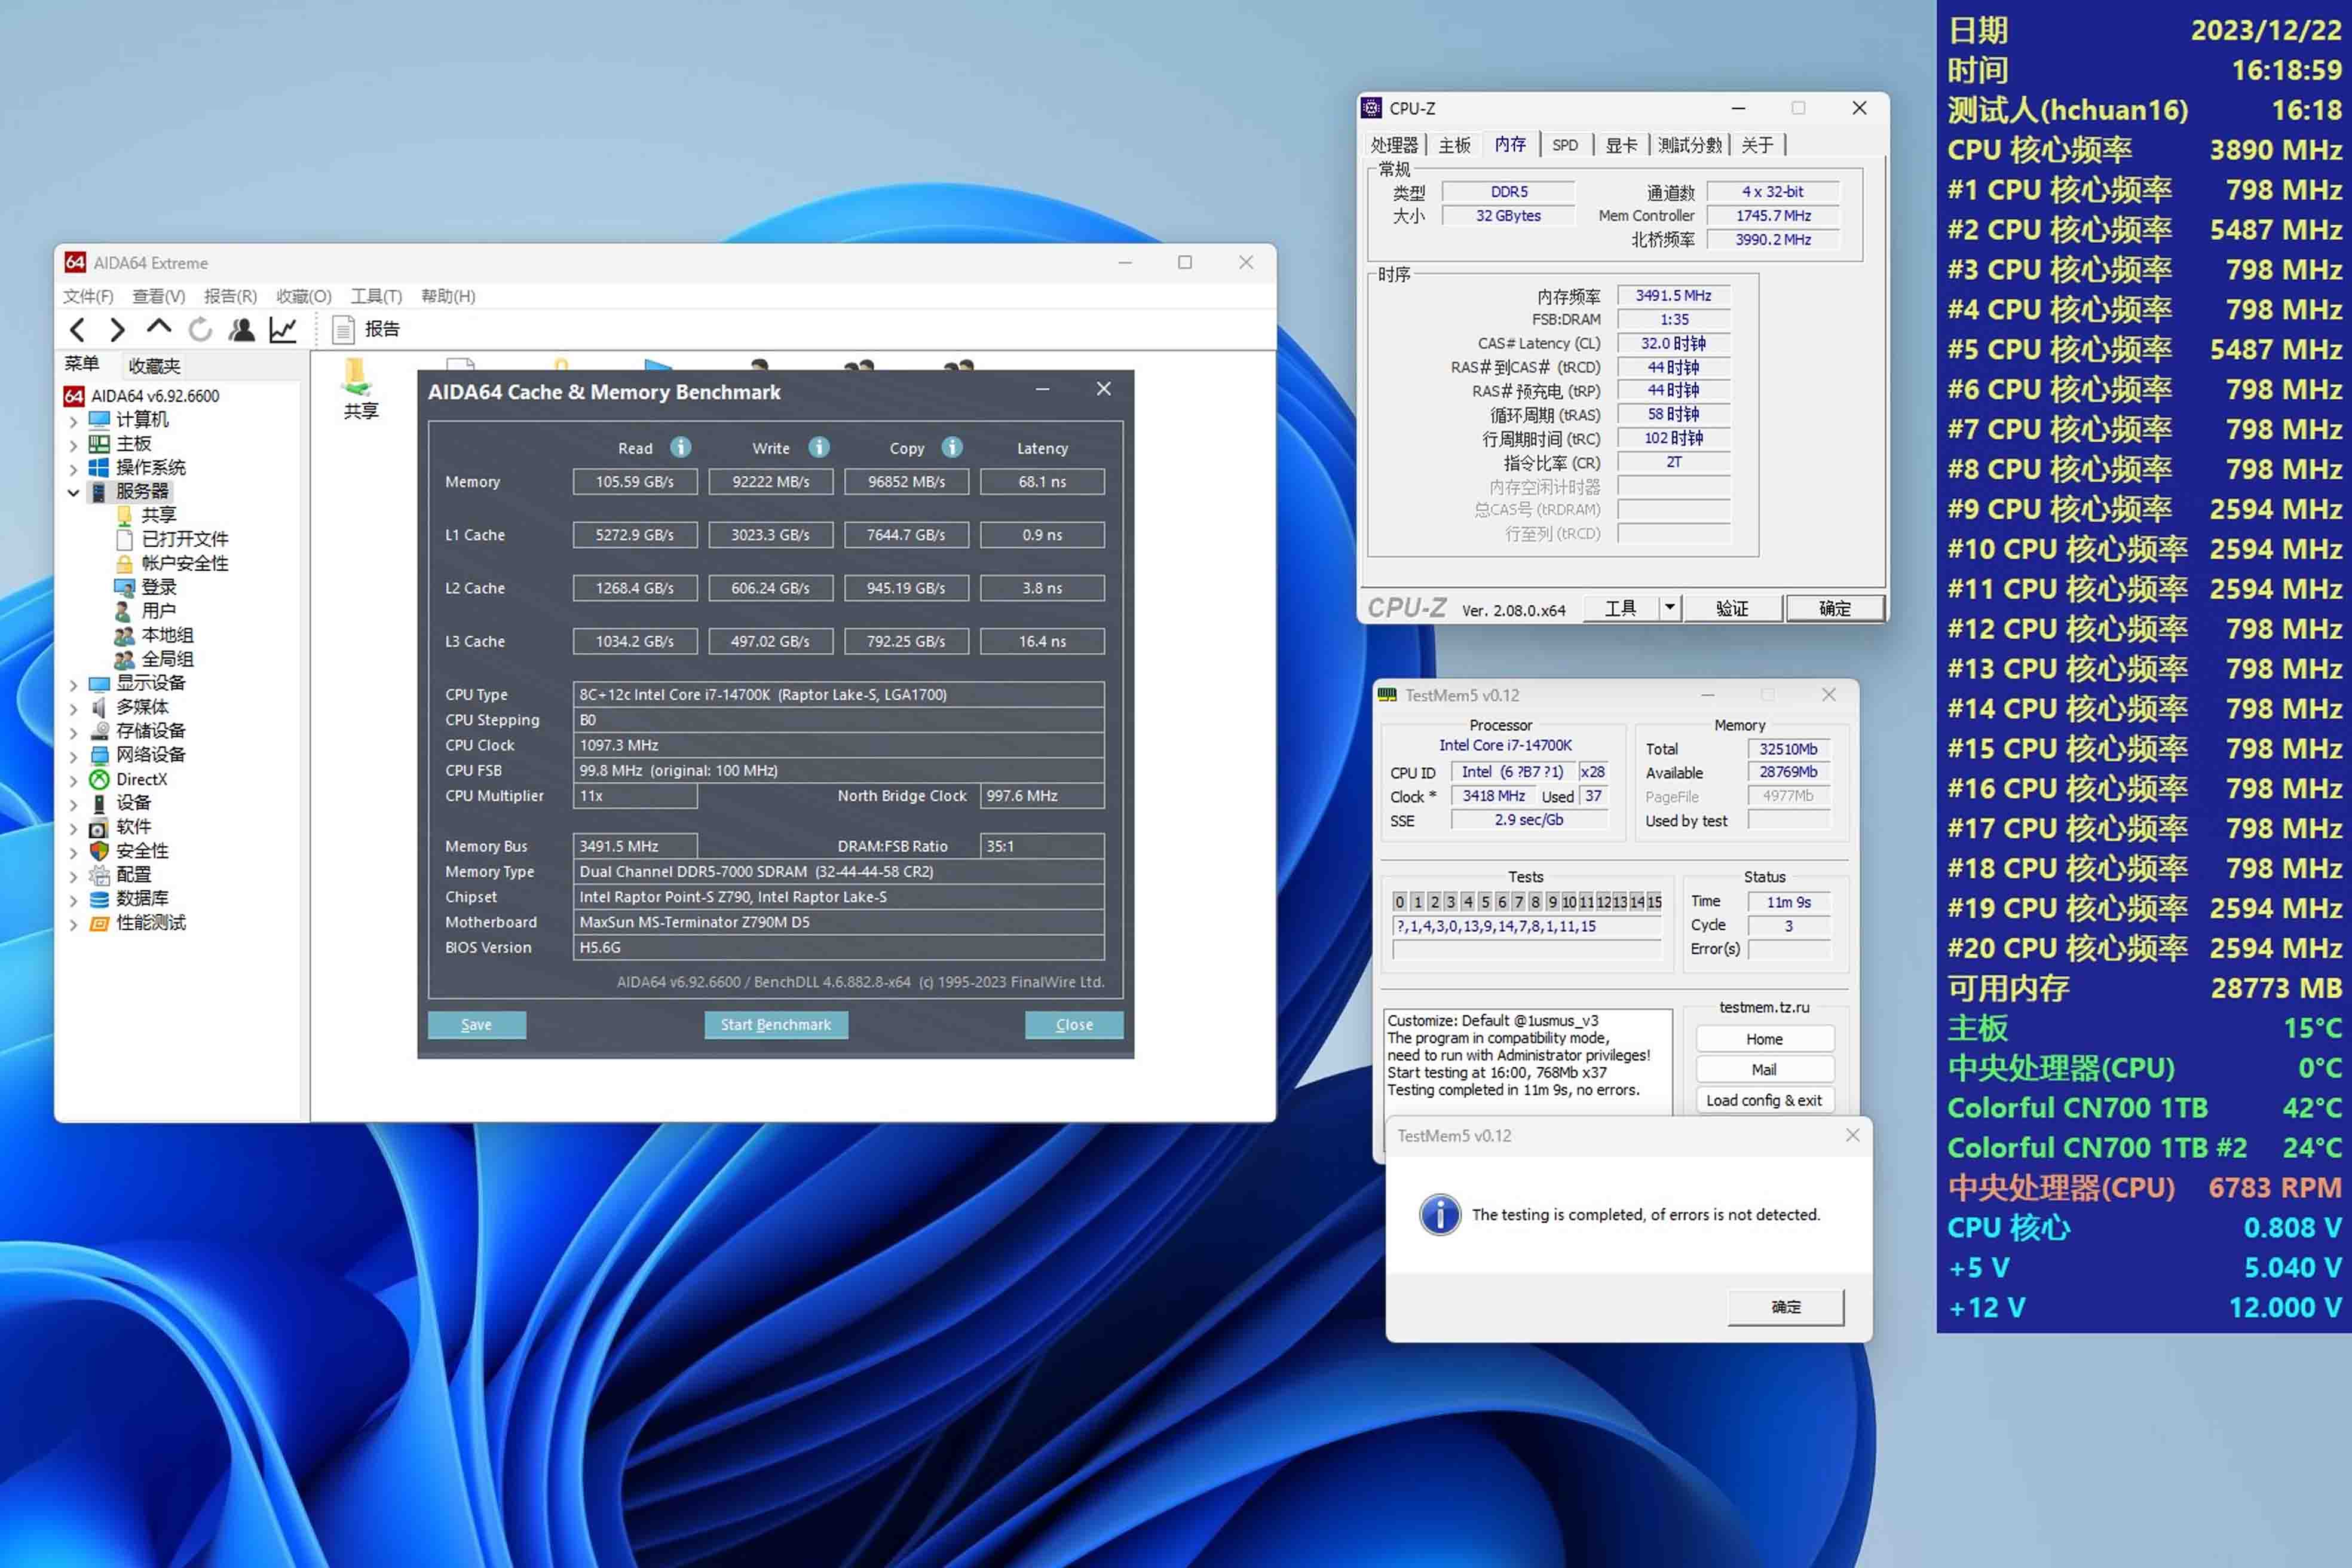Click the AIDA64 Extreme title bar icon

(75, 262)
